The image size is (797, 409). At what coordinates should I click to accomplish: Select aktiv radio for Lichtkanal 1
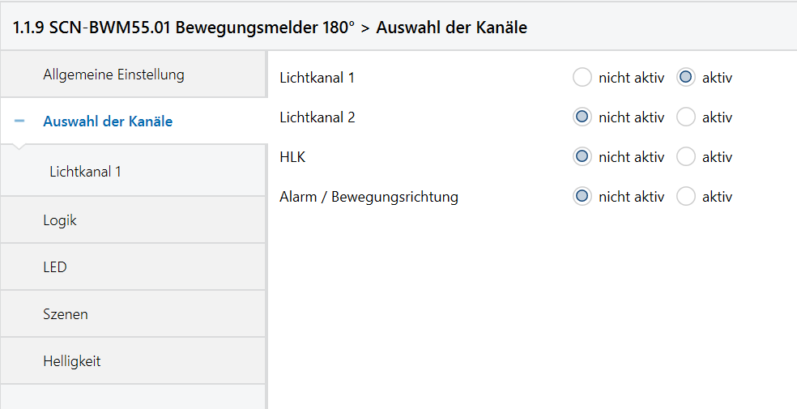tap(686, 78)
